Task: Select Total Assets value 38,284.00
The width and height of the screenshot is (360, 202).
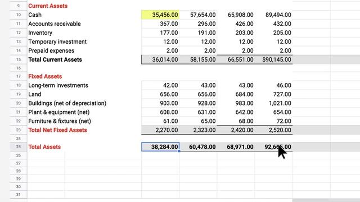Action: [x=160, y=147]
